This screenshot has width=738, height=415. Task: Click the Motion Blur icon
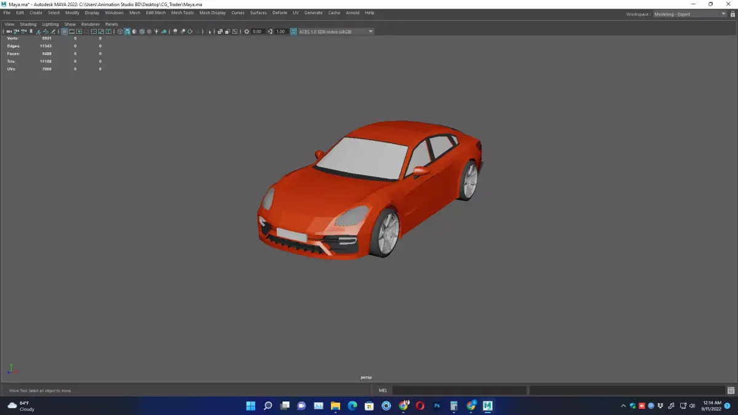(x=183, y=31)
